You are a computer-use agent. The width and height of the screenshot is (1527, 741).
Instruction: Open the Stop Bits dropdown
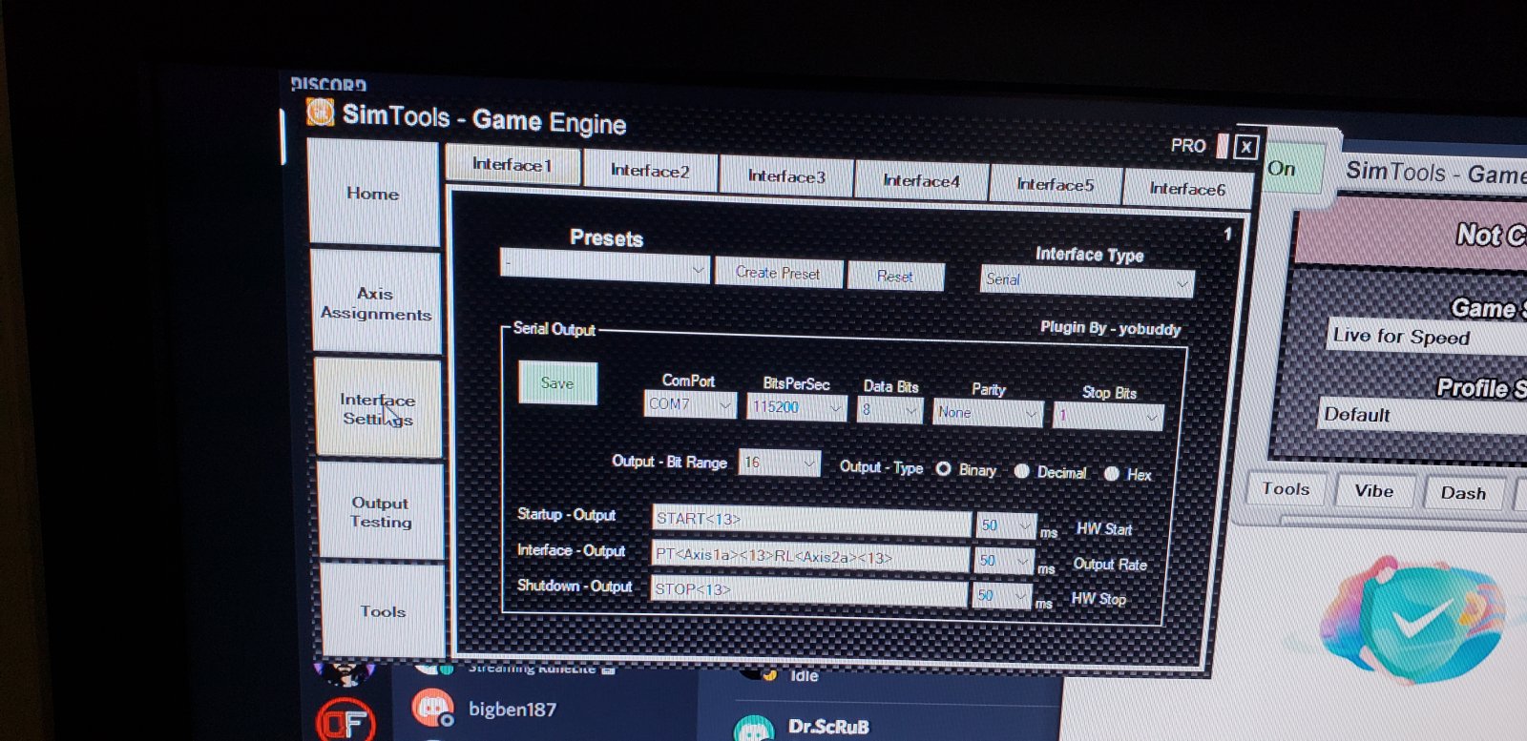(x=1108, y=417)
